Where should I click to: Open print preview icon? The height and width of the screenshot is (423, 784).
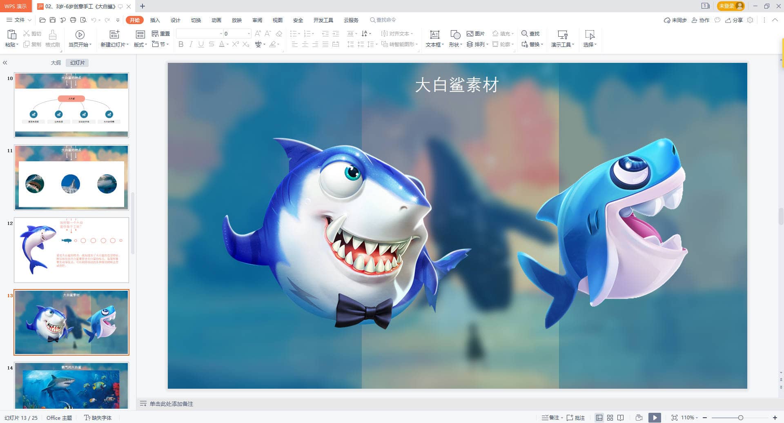(83, 20)
